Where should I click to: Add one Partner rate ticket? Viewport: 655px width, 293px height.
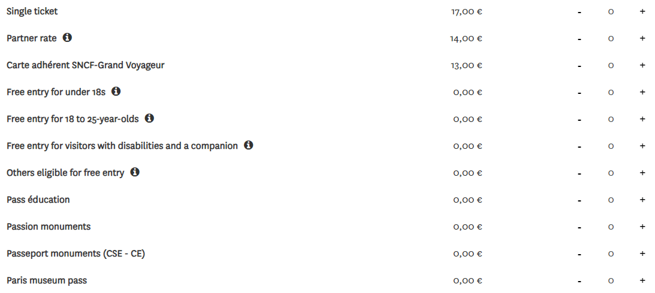(642, 38)
